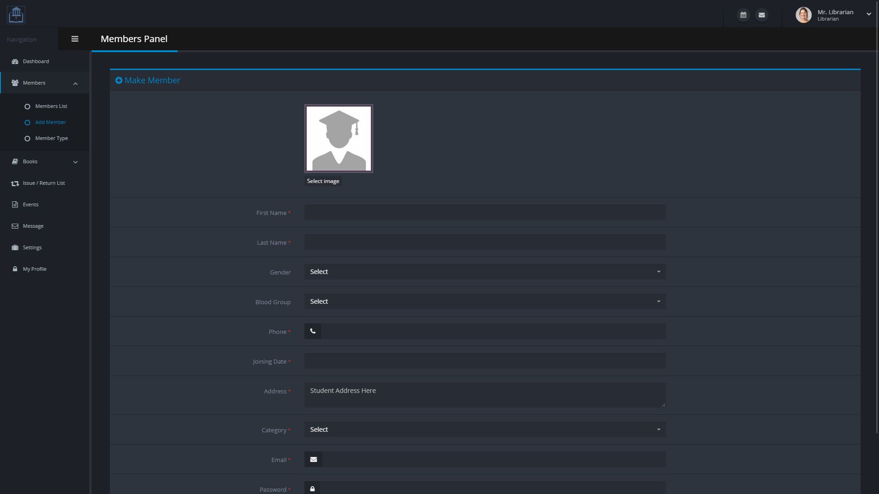Click the My Profile lock icon
879x494 pixels.
point(15,269)
